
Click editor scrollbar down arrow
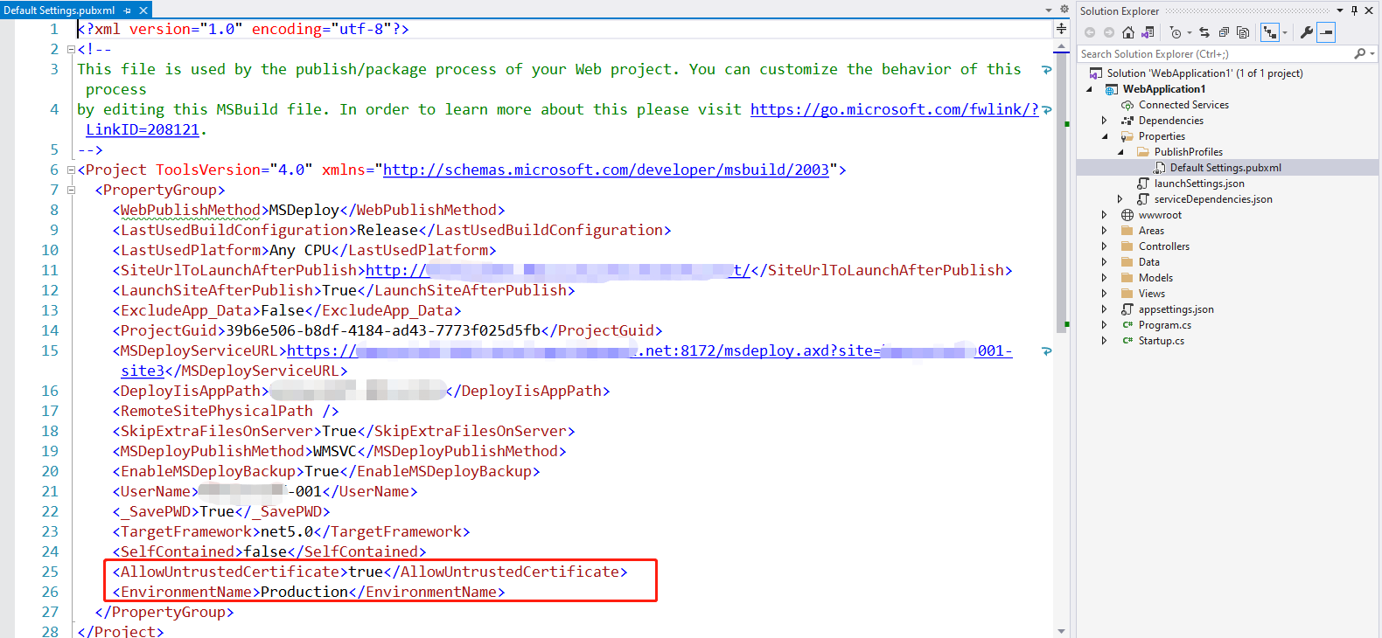(x=1062, y=631)
